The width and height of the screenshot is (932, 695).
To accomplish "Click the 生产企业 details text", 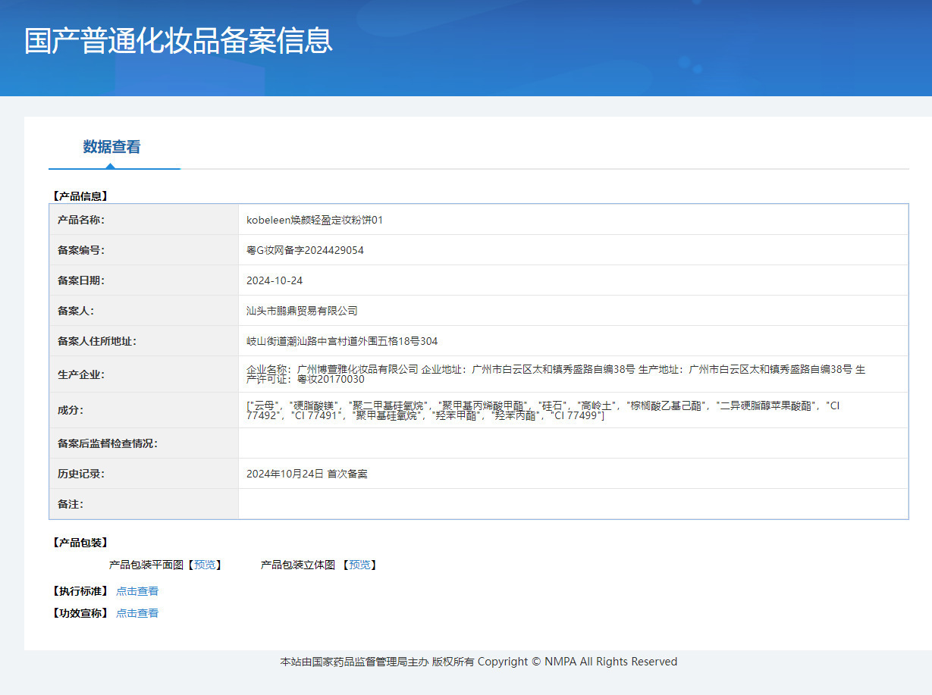I will (x=555, y=374).
